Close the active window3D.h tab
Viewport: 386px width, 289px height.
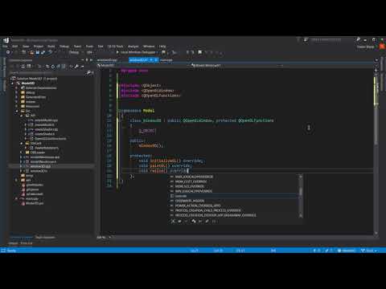[x=156, y=60]
